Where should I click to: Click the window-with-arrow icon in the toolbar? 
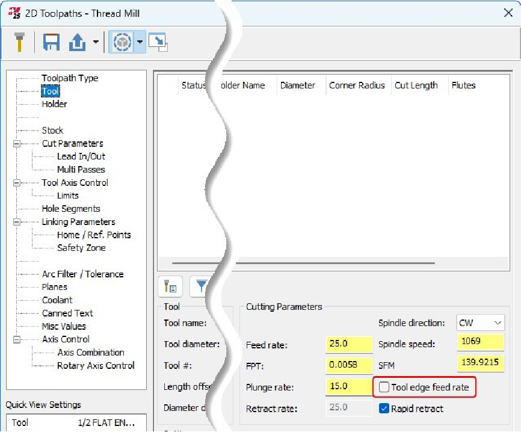tap(158, 42)
